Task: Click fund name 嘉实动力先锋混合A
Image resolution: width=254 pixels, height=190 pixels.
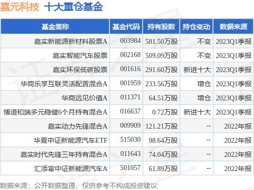Action: point(78,126)
